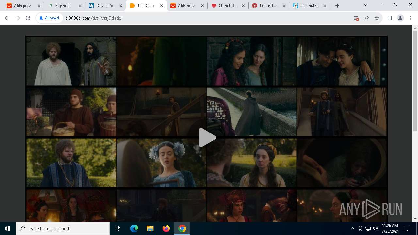This screenshot has width=418, height=235.
Task: Click thumbnail of cloaked figure on path
Action: [x=251, y=112]
